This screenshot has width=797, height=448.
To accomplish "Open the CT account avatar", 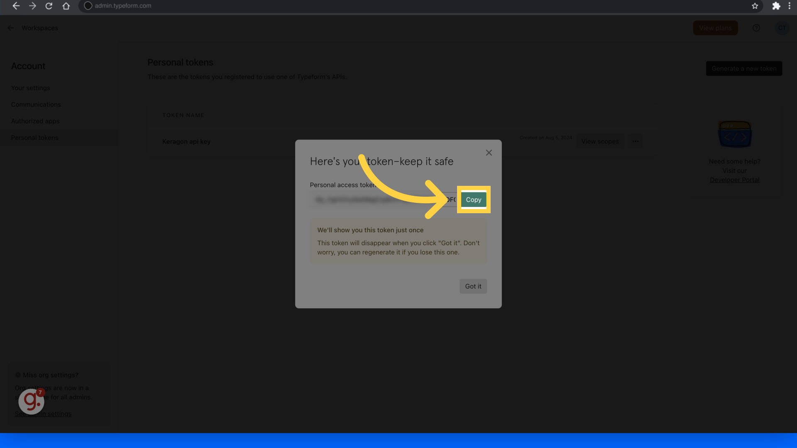I will 782,28.
